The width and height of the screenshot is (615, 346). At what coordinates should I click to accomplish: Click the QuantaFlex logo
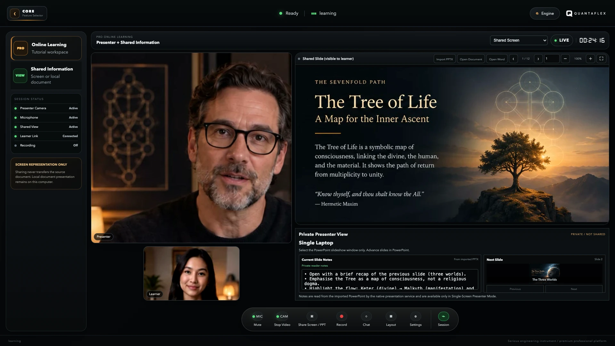point(586,13)
